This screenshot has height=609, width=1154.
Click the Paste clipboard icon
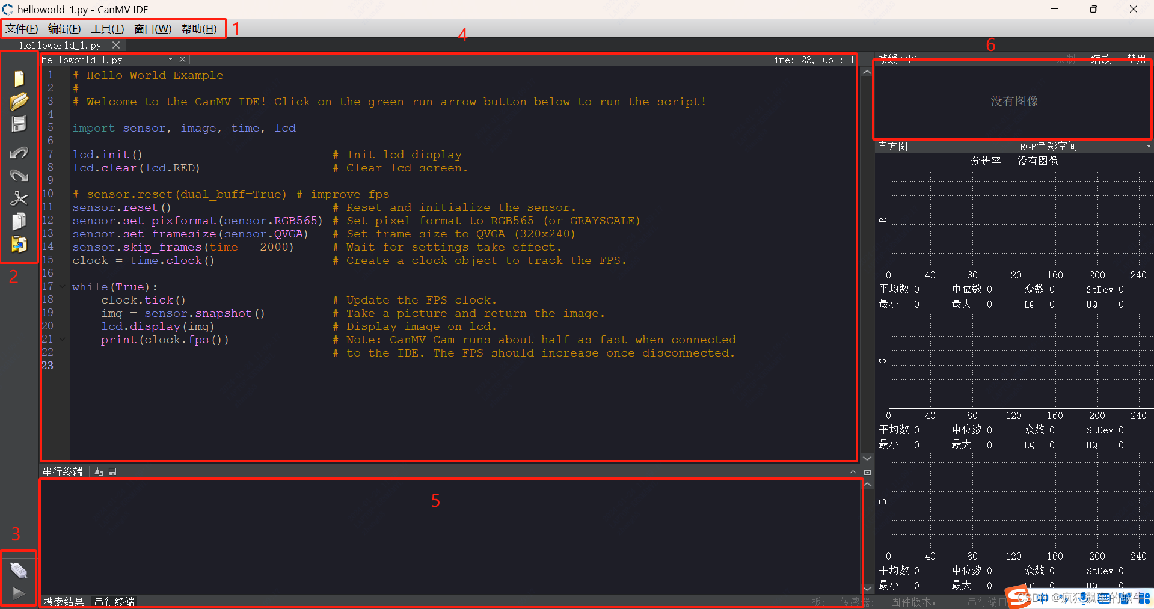pos(19,244)
